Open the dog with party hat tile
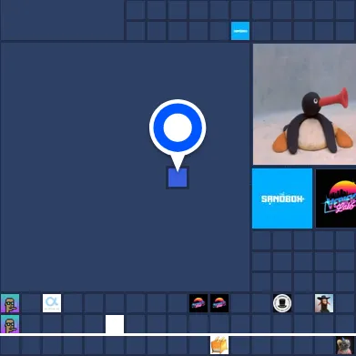The height and width of the screenshot is (356, 356). click(345, 345)
